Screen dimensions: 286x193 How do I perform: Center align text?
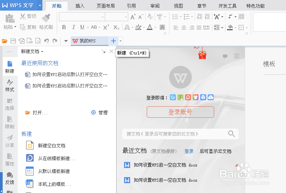[184, 28]
